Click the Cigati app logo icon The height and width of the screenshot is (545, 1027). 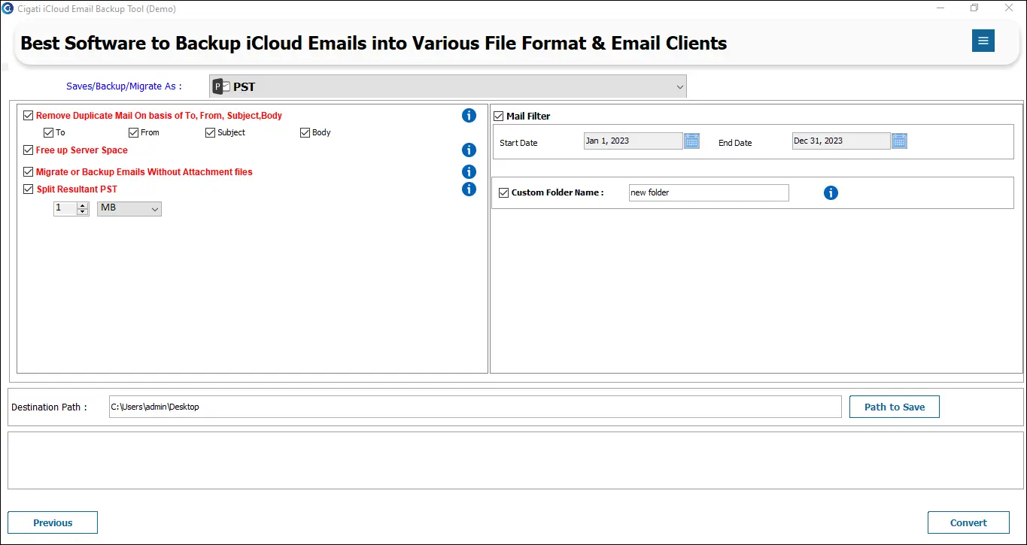pyautogui.click(x=8, y=8)
